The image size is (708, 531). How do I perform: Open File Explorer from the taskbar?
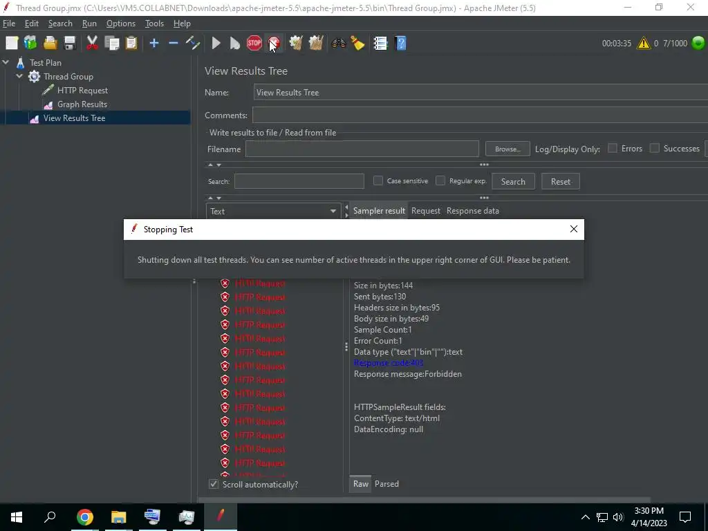pyautogui.click(x=118, y=517)
